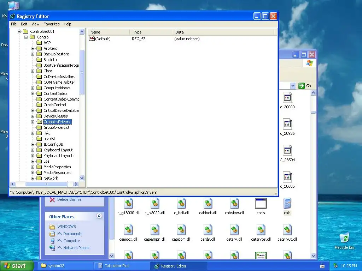
Task: Open the Help menu in Registry Editor
Action: (68, 24)
